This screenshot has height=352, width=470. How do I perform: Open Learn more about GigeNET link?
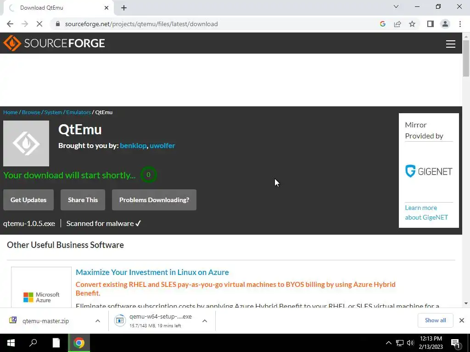[426, 213]
